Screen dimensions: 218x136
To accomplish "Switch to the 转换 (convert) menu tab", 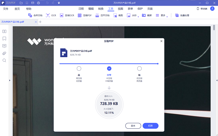I will point(101,9).
